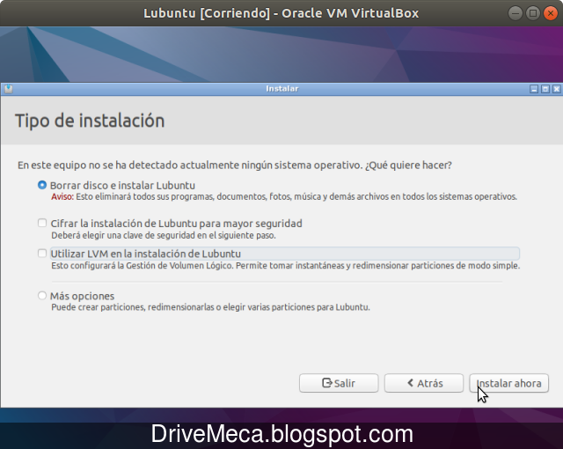Click the question "¿Qué quiere hacer?" line
The image size is (563, 449).
tap(235, 166)
